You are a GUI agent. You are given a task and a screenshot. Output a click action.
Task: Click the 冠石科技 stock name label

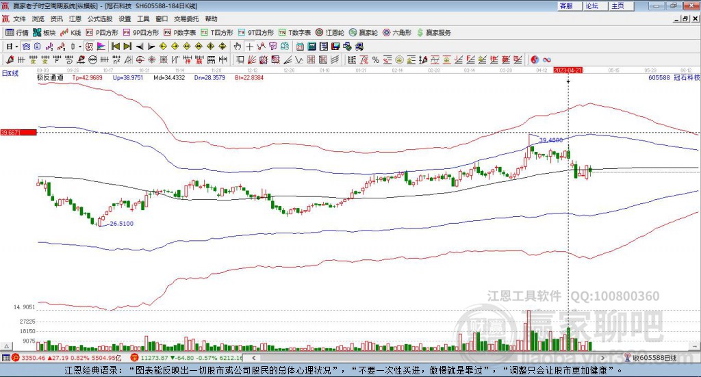[687, 77]
